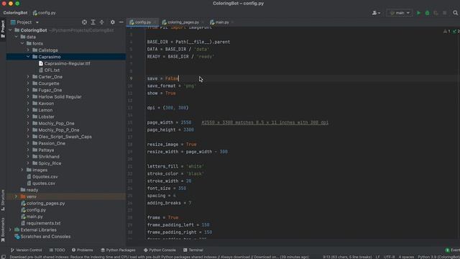Click the user account icon

point(376,13)
